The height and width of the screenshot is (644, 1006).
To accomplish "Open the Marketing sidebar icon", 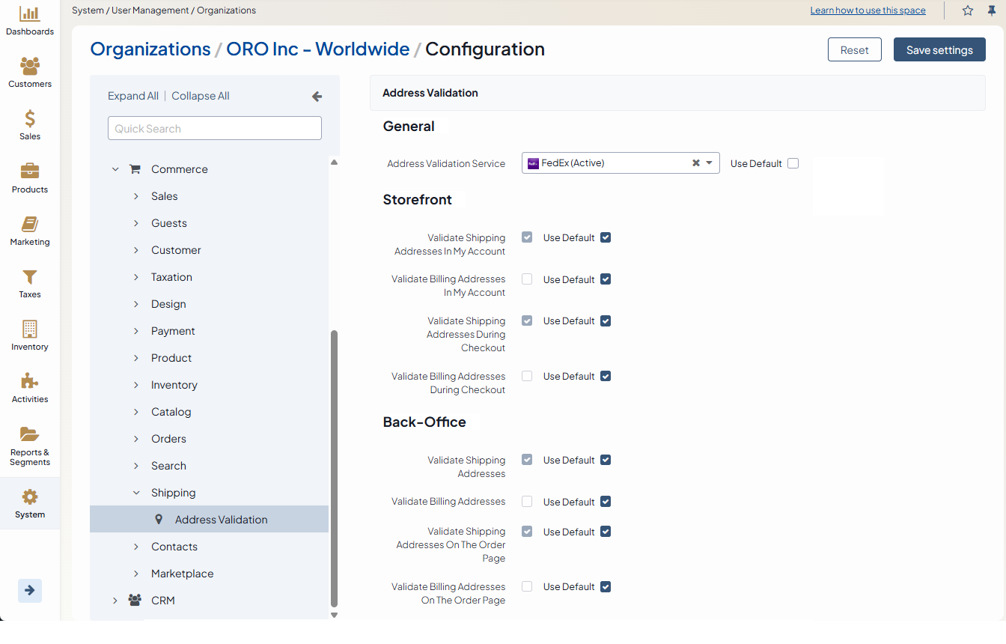I will pos(30,225).
